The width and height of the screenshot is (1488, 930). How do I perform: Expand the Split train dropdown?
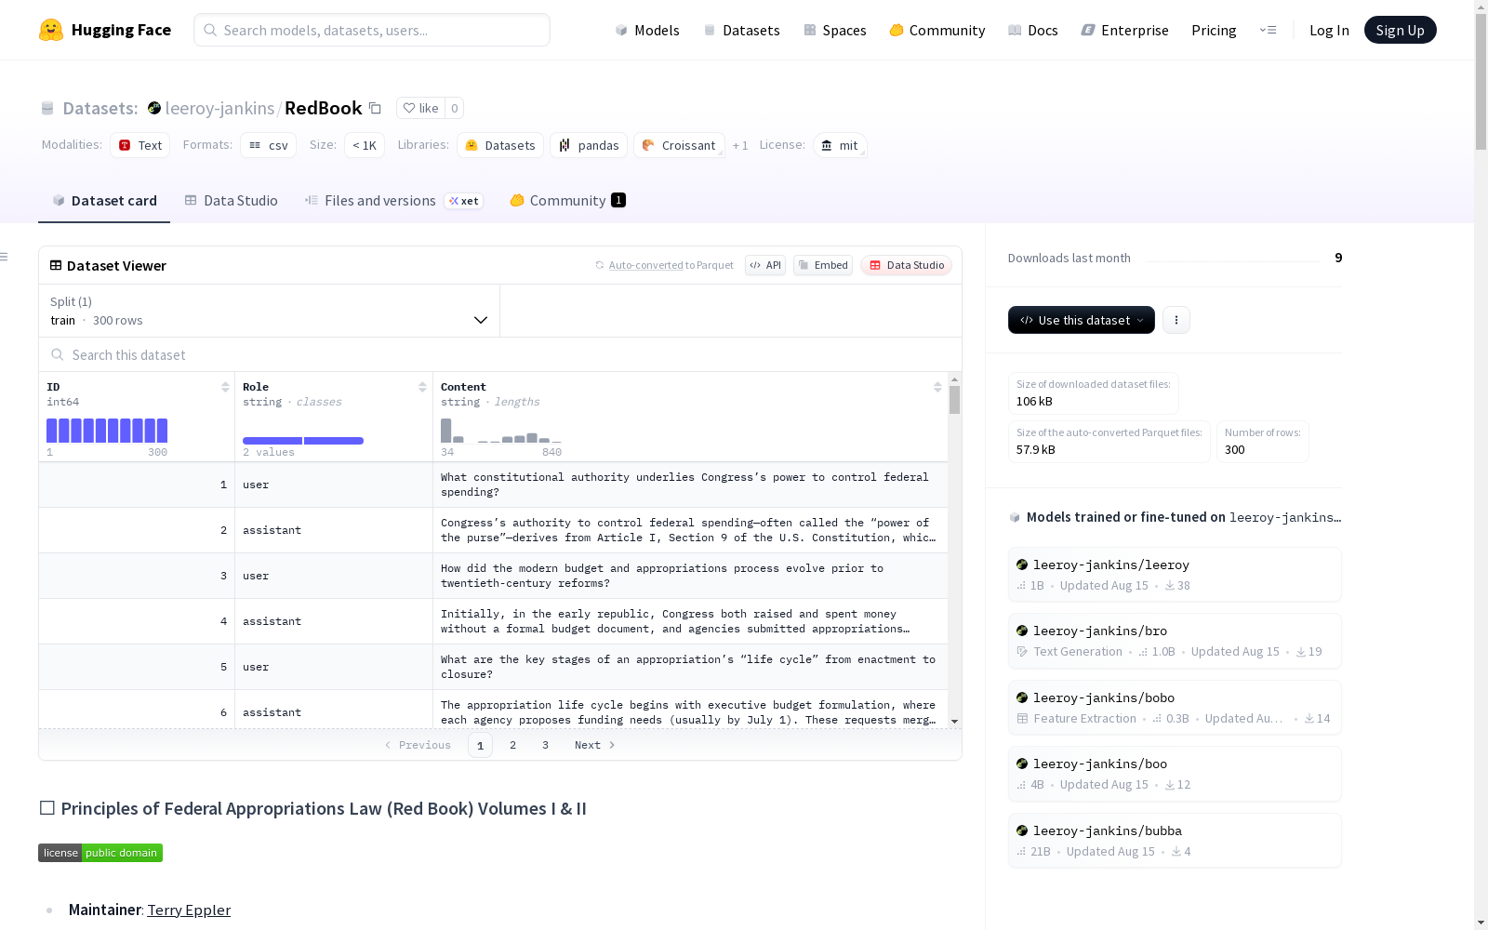270,311
